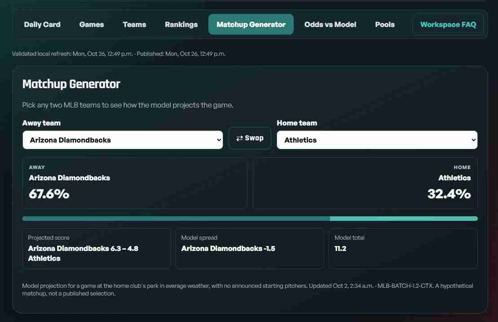
Task: Click the win probability bar
Action: tap(250, 219)
